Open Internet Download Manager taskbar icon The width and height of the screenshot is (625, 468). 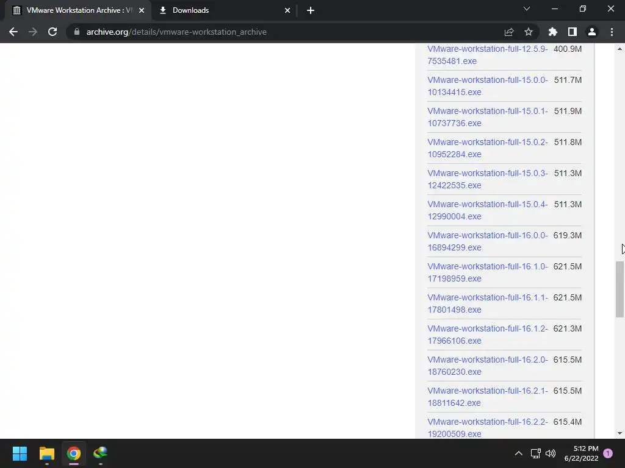tap(101, 453)
